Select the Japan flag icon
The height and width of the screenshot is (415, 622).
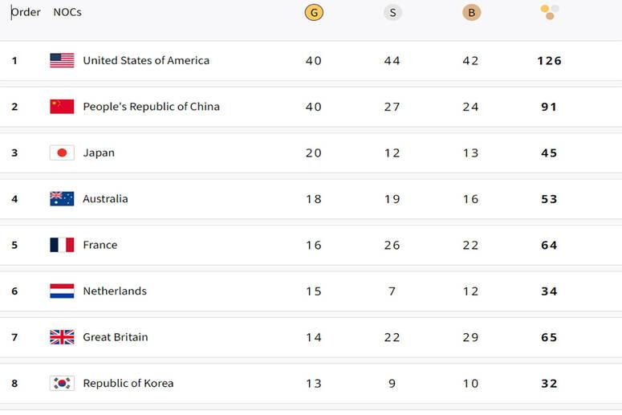62,153
